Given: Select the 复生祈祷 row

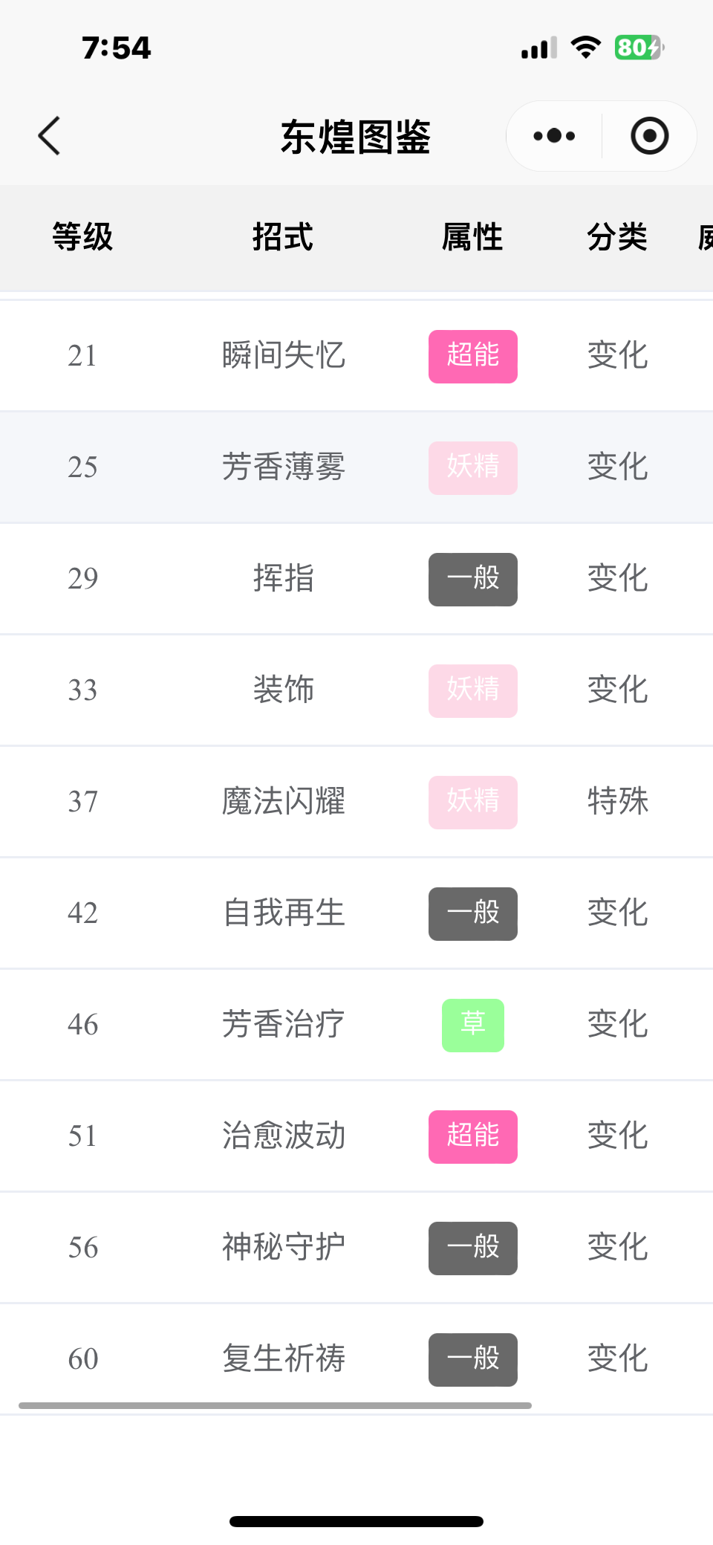Looking at the screenshot, I should (356, 1359).
